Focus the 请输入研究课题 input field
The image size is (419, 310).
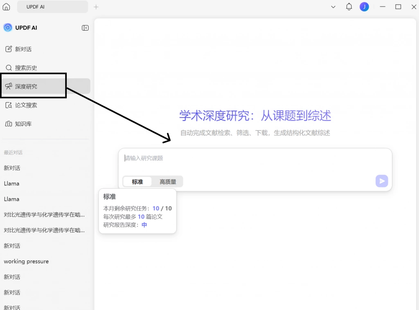[x=255, y=158]
